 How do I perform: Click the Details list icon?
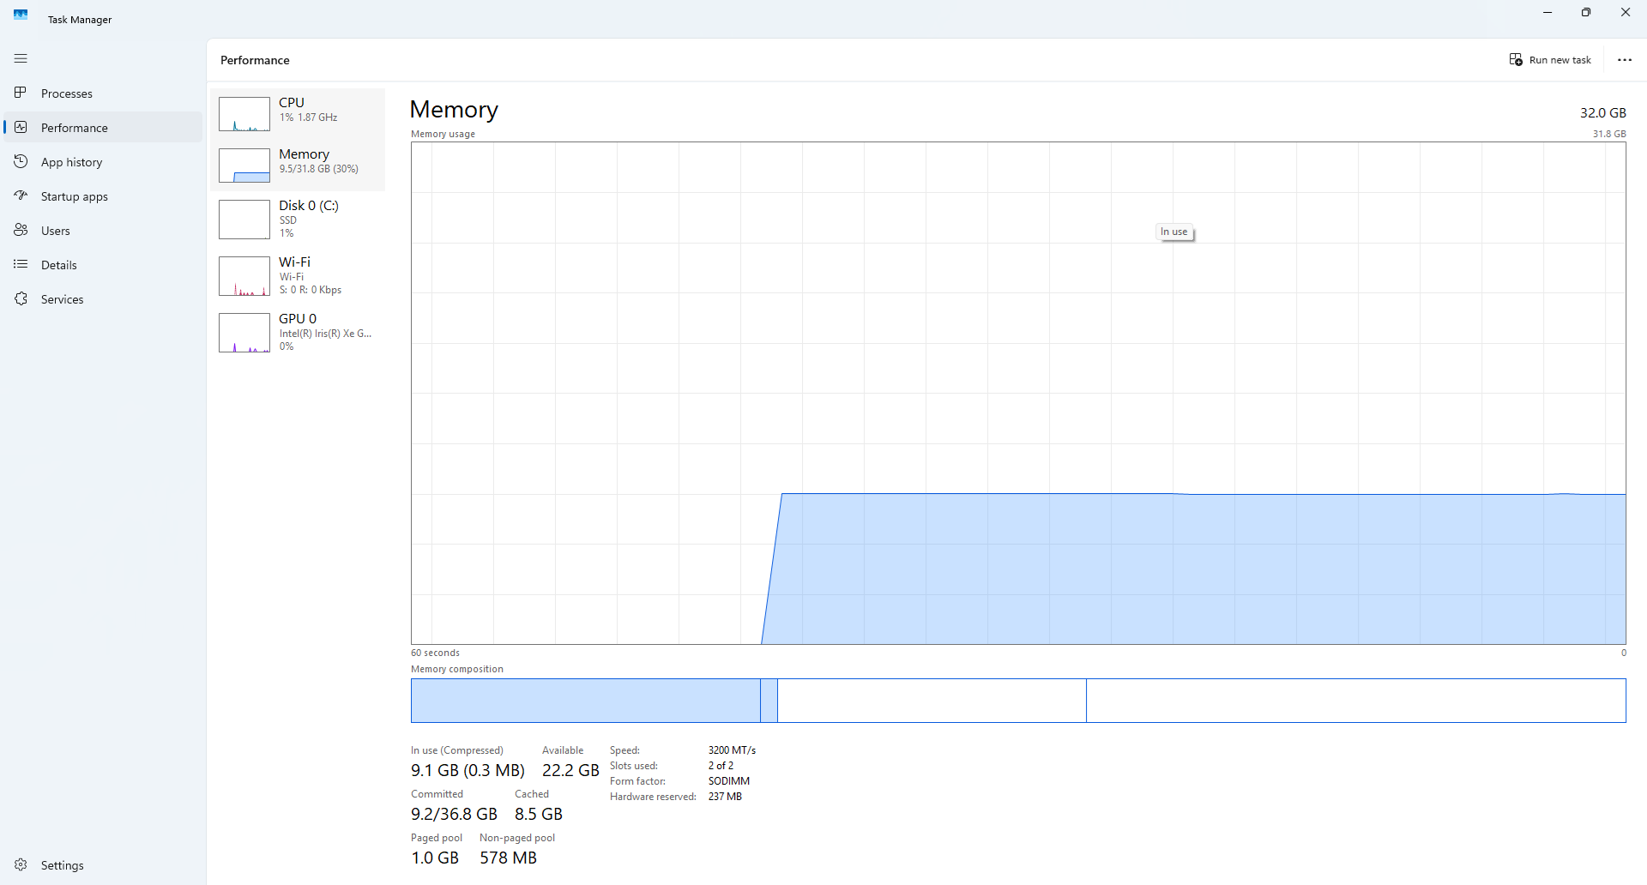tap(21, 264)
